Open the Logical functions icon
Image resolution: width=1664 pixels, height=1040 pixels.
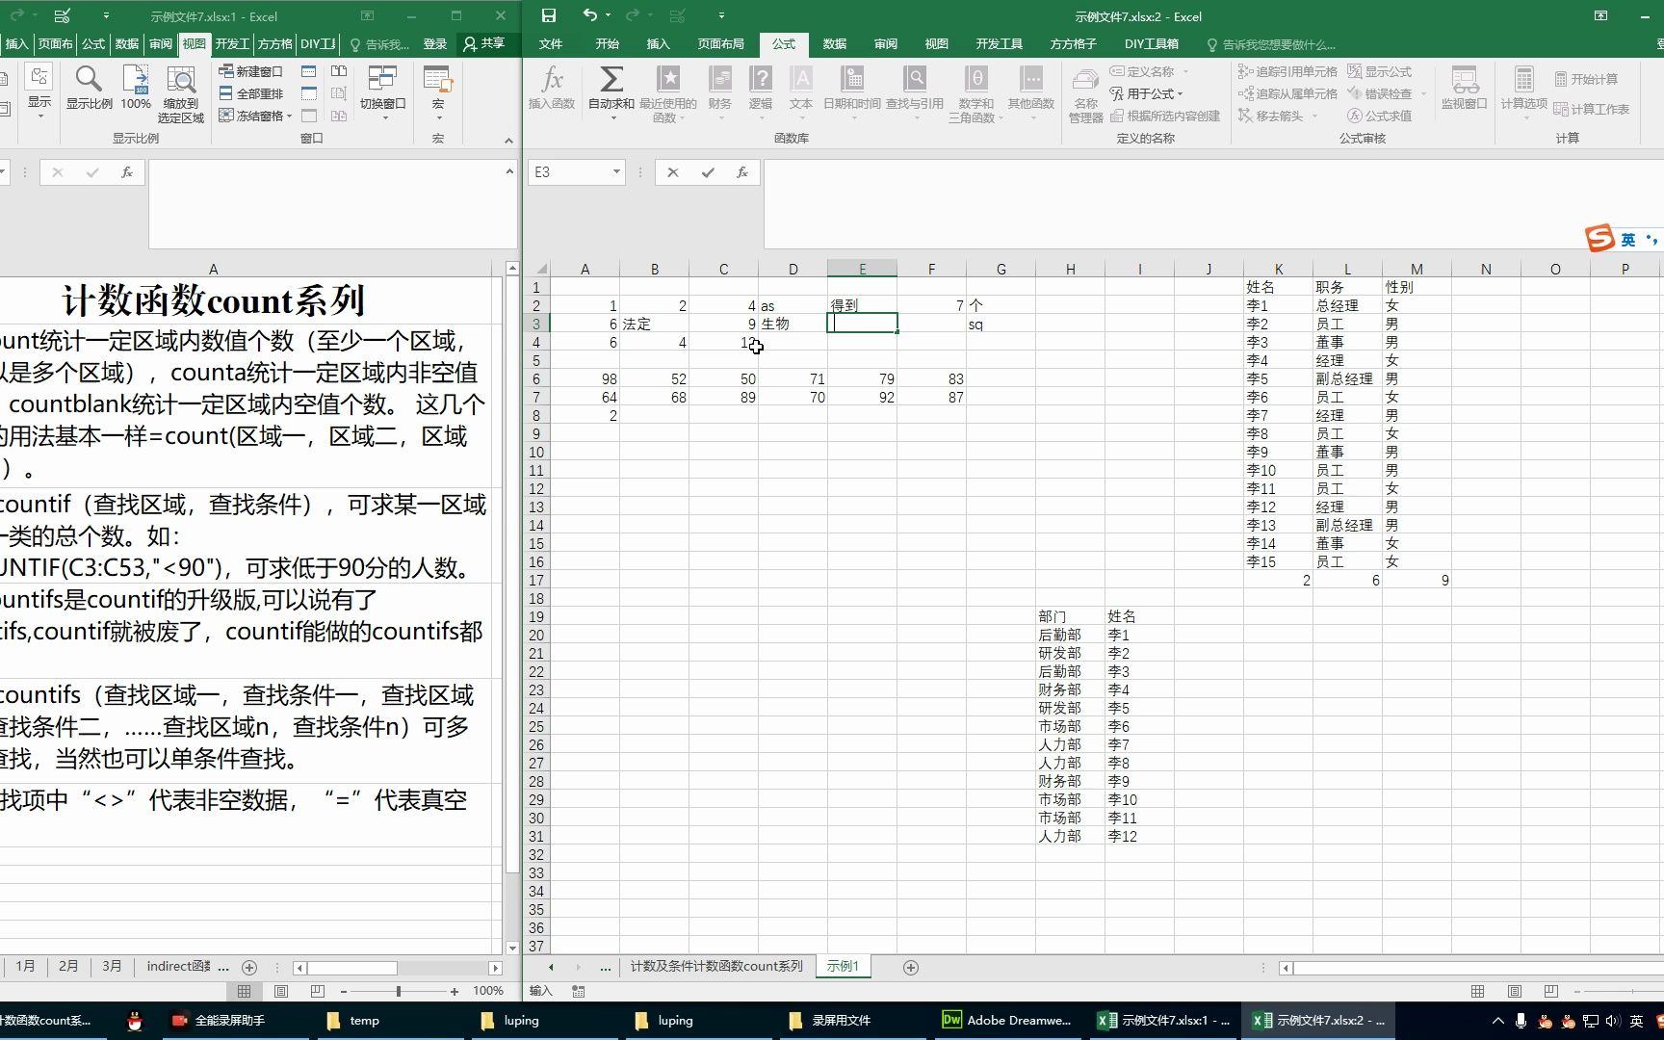coord(761,79)
